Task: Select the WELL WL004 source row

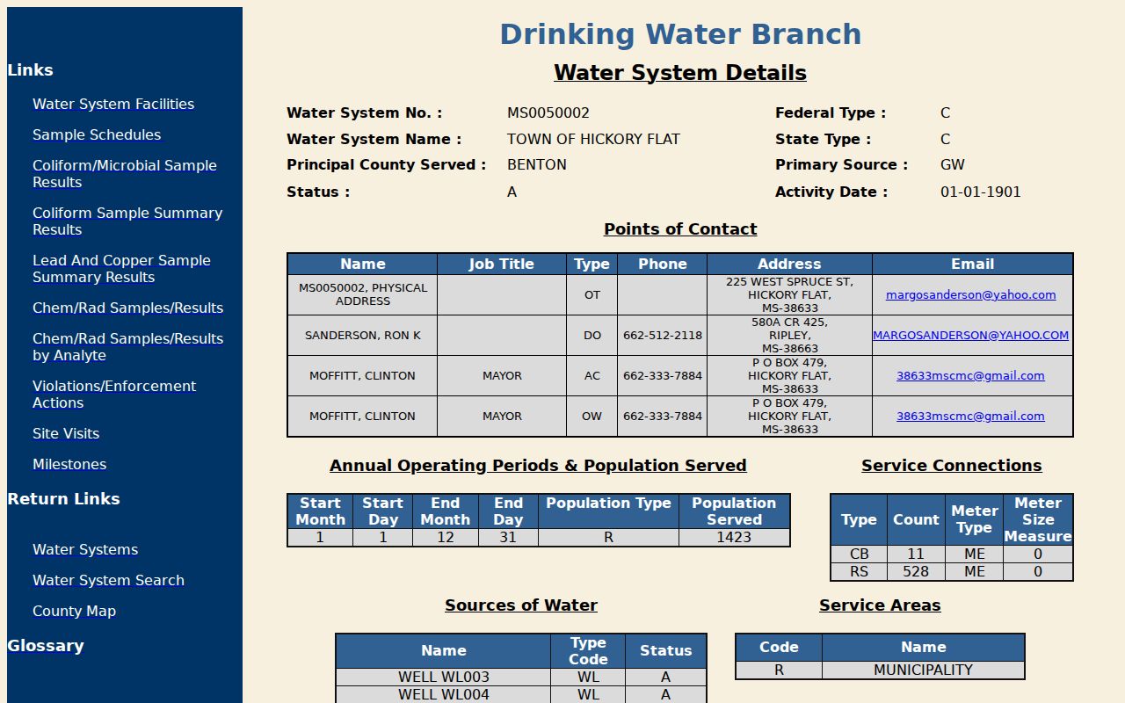Action: [x=521, y=694]
